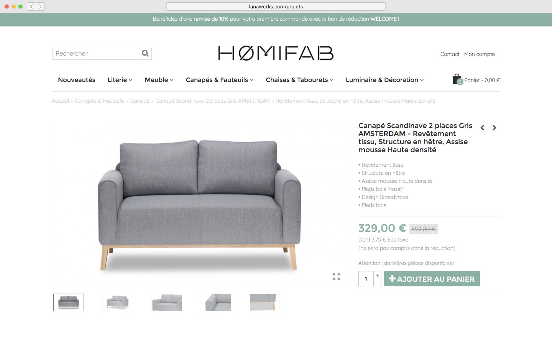
Task: Open Luminaire & Décoration menu
Action: click(x=384, y=80)
